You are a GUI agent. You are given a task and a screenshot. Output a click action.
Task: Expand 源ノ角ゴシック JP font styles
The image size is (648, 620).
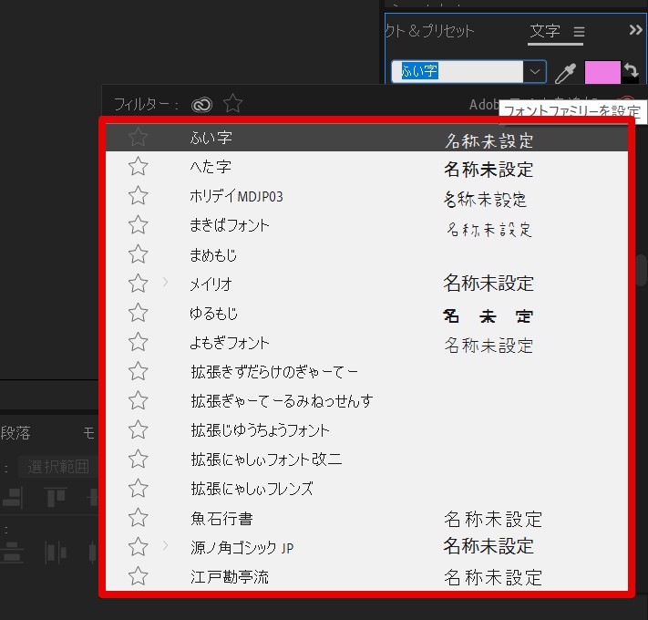[x=165, y=547]
